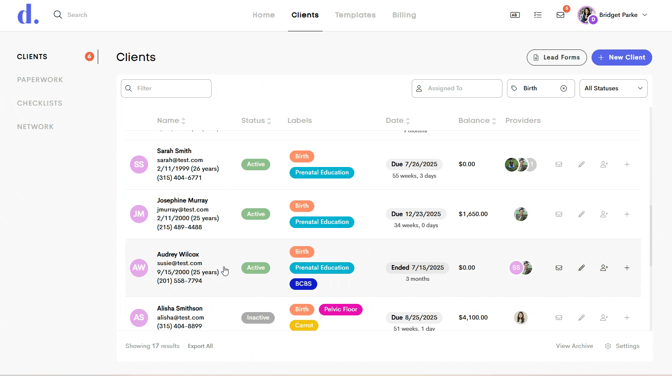Image resolution: width=672 pixels, height=376 pixels.
Task: Click the plus icon for Sarah Smith
Action: [x=627, y=164]
